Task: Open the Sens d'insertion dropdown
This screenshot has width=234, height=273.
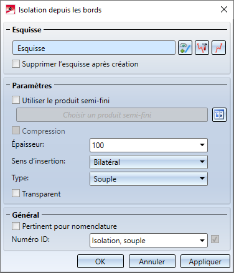Action: click(x=149, y=162)
